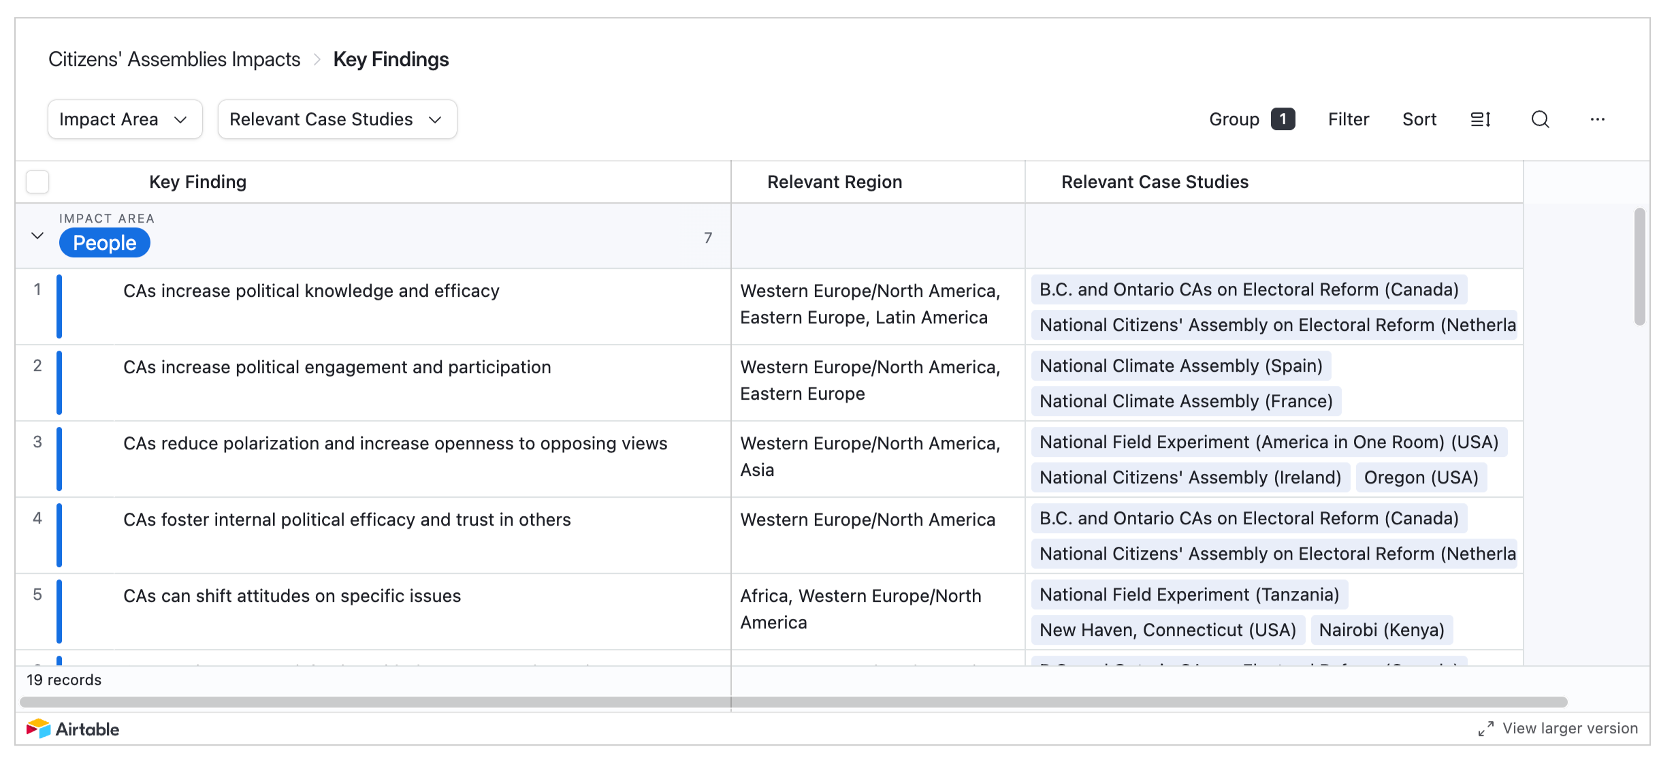Screen dimensions: 1659x764
Task: Toggle the select-all checkbox in header
Action: coord(37,182)
